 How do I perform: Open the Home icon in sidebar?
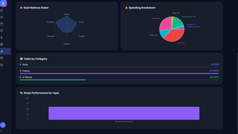tap(2, 10)
